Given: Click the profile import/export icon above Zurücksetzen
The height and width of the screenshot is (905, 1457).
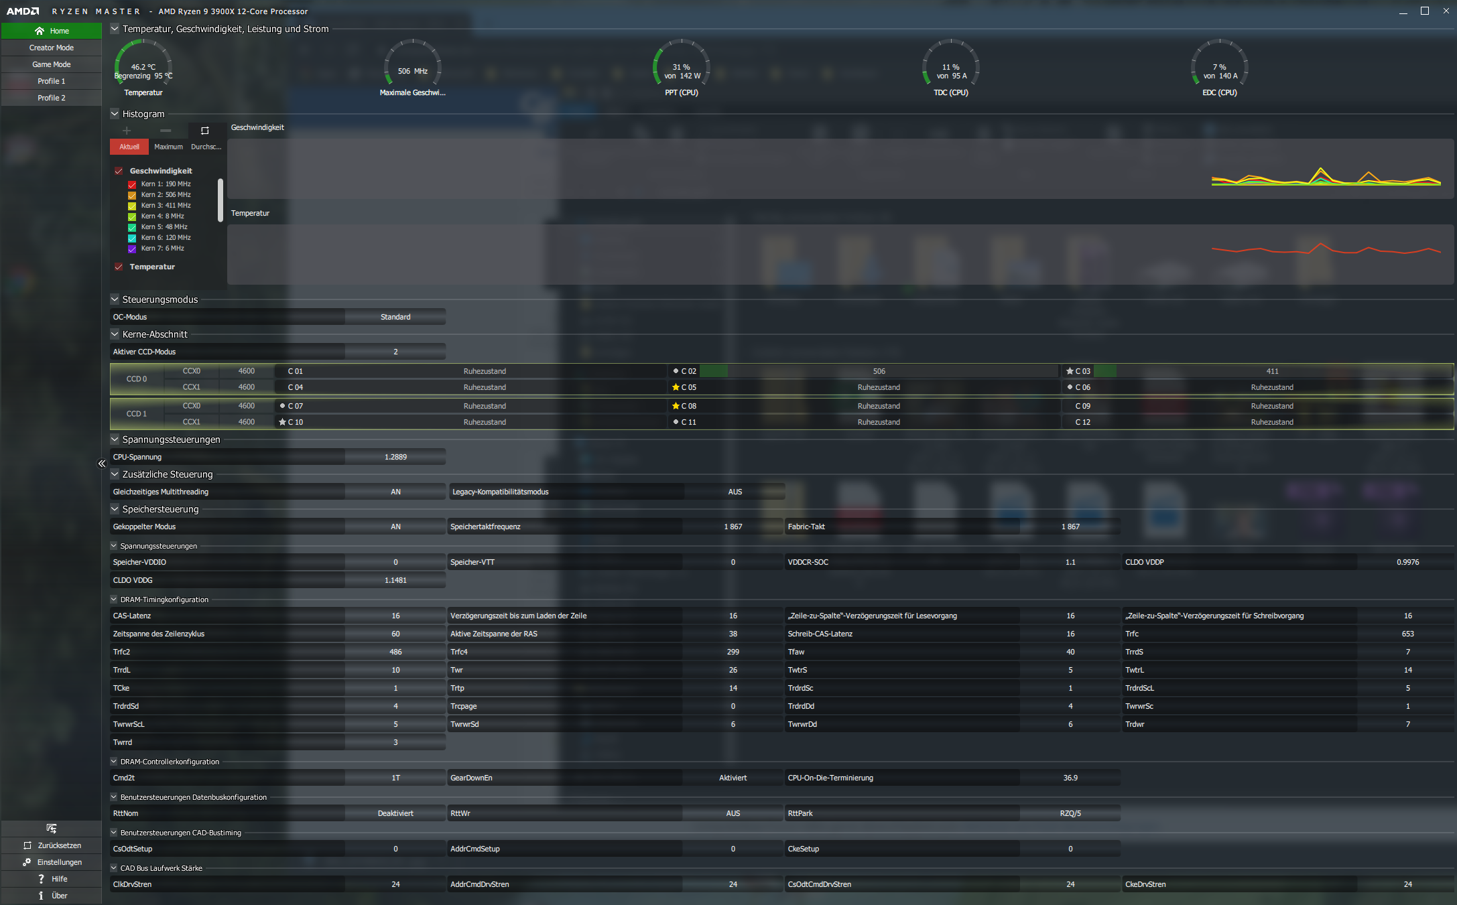Looking at the screenshot, I should point(52,829).
